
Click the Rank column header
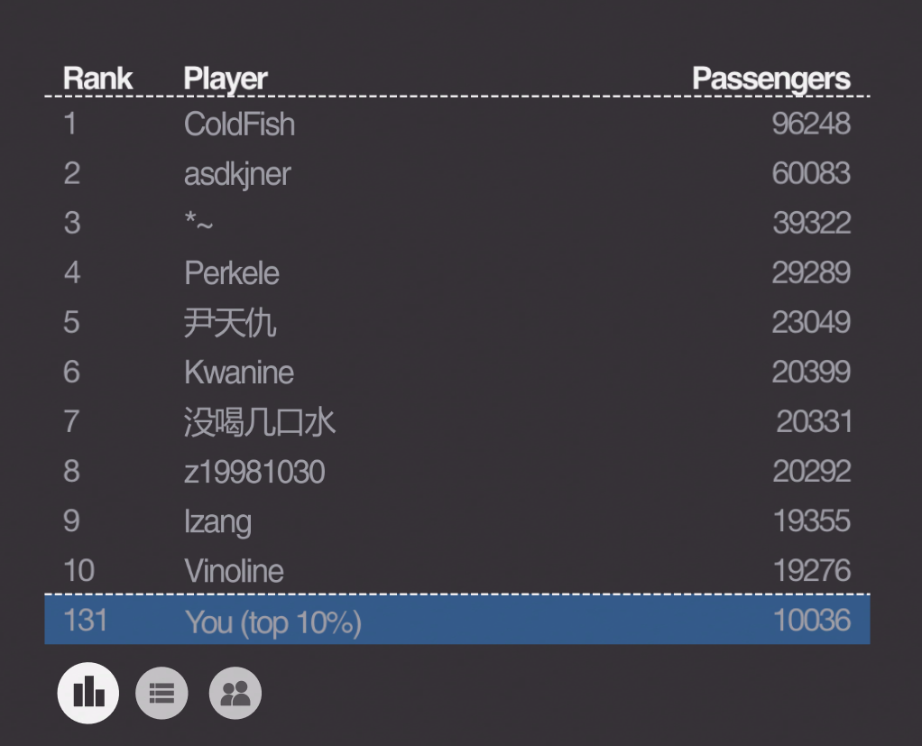[x=97, y=78]
